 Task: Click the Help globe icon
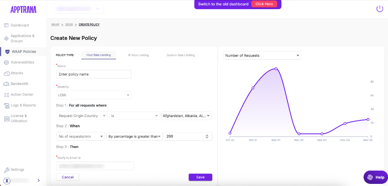point(370,177)
